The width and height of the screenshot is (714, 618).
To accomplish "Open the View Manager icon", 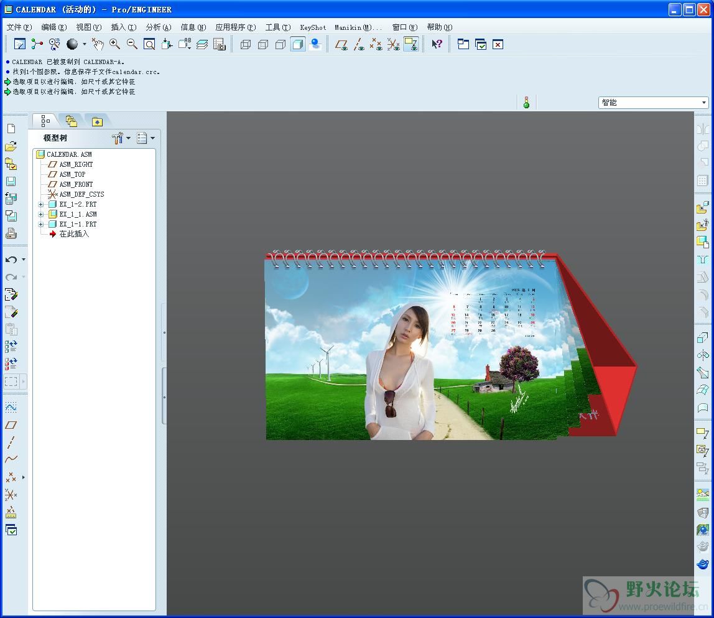I will 220,44.
